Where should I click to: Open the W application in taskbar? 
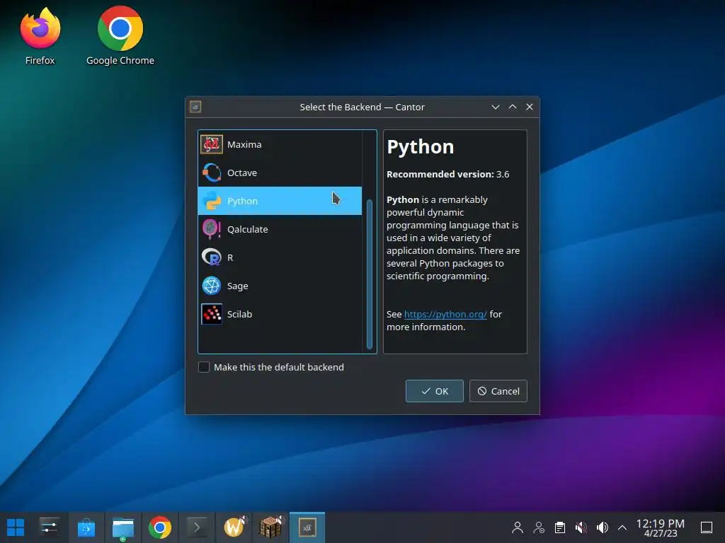click(234, 527)
